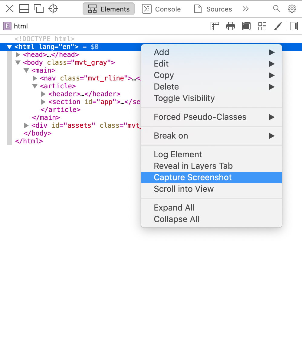Select the closing </main> tag
Screen dimensions: 302x340
click(46, 118)
